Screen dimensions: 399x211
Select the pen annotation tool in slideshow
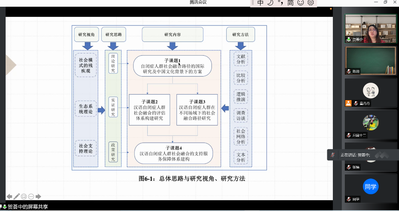[16, 196]
